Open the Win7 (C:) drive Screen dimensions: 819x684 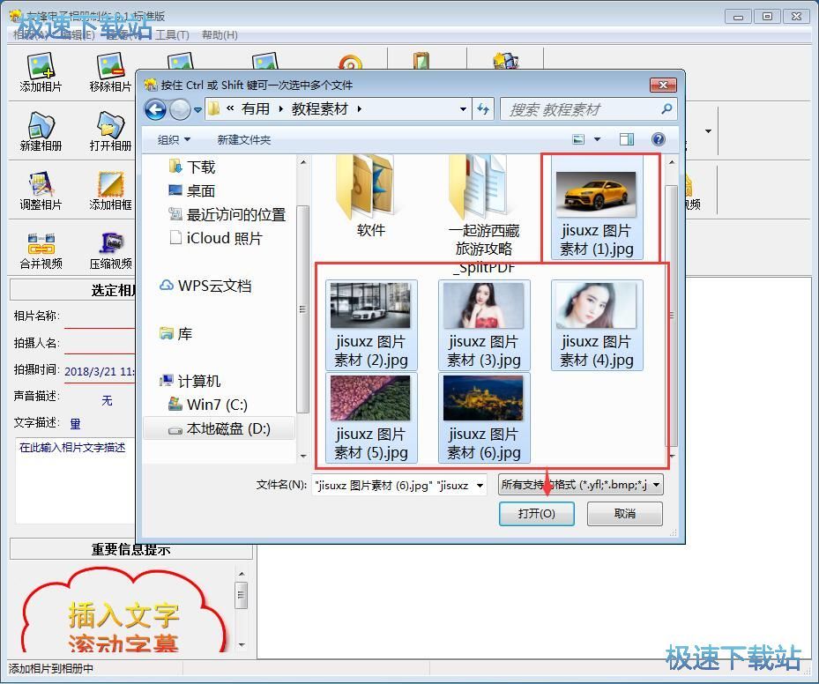tap(207, 405)
